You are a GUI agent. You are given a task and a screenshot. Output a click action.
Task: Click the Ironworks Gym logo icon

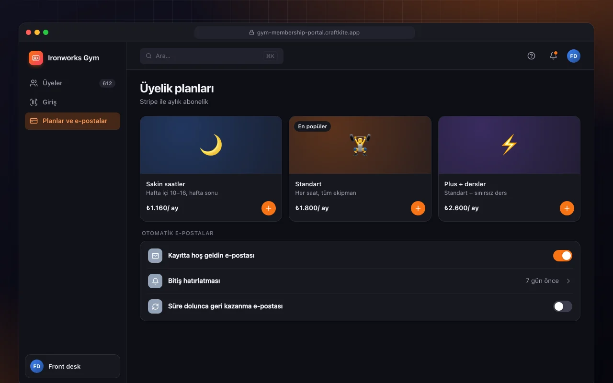pyautogui.click(x=36, y=58)
